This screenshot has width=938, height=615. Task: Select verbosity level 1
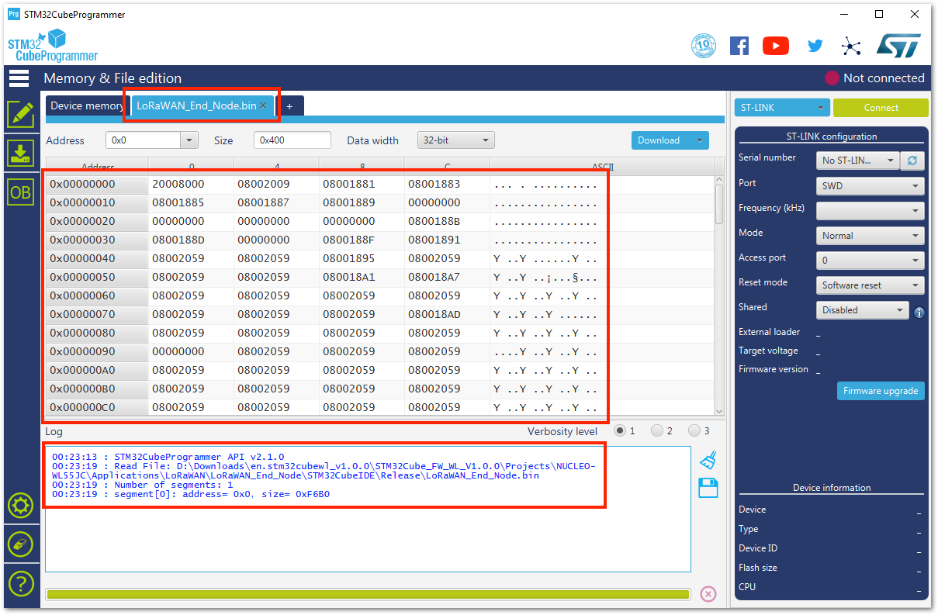[620, 430]
